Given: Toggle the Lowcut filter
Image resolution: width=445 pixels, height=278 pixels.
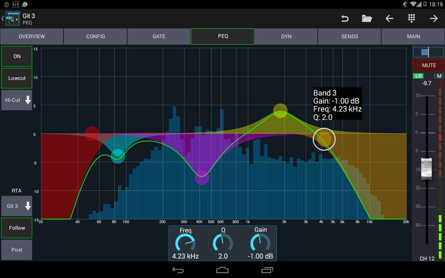Looking at the screenshot, I should pyautogui.click(x=16, y=78).
